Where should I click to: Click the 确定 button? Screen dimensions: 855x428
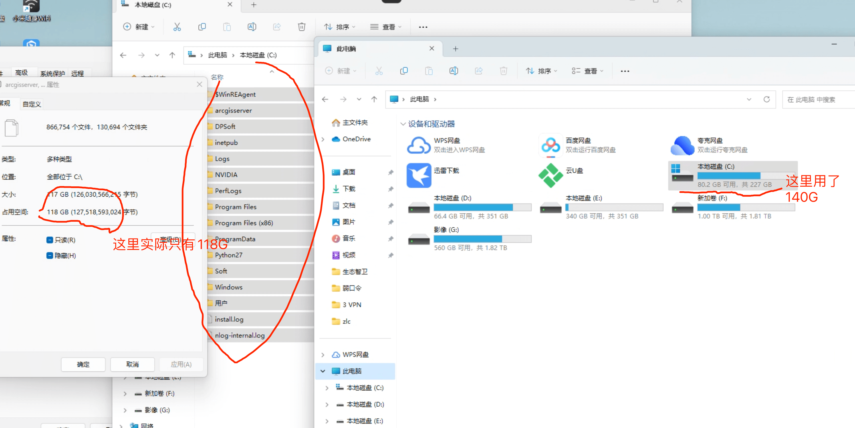coord(83,364)
